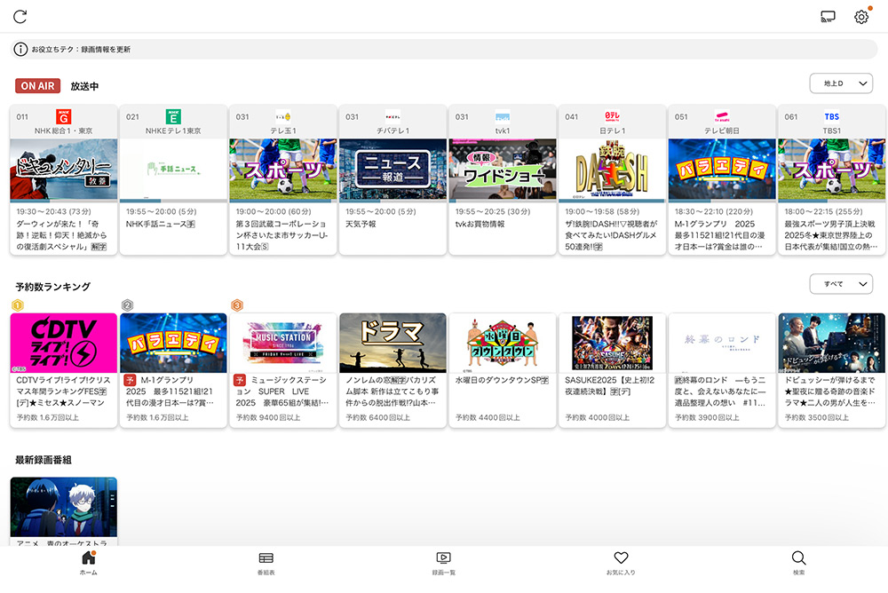This screenshot has width=888, height=593.
Task: Click the TBS channel logo
Action: 831,116
